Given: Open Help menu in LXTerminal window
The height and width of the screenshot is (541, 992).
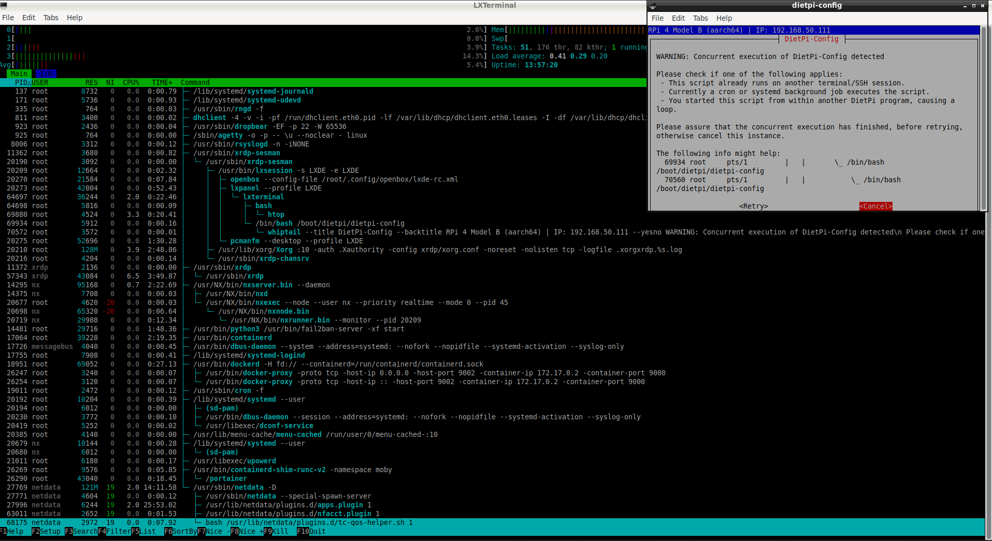Looking at the screenshot, I should click(x=75, y=18).
